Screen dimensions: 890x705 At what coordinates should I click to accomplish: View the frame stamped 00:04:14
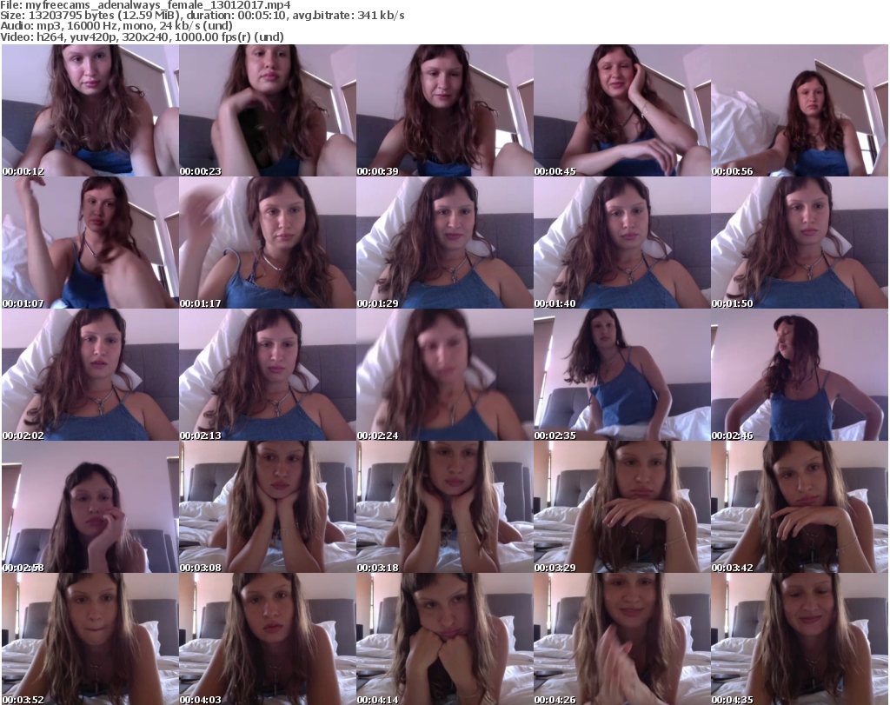tap(444, 639)
